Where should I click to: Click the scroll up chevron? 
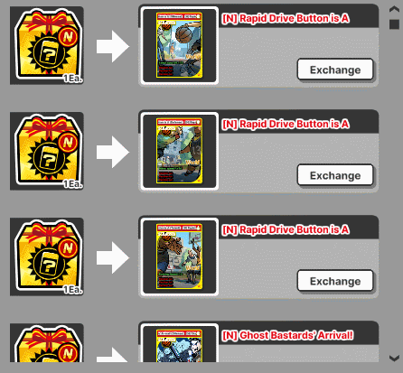coord(394,9)
